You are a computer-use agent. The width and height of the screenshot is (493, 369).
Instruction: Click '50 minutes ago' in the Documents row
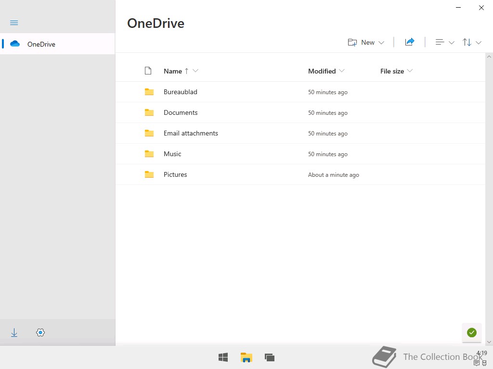click(327, 113)
